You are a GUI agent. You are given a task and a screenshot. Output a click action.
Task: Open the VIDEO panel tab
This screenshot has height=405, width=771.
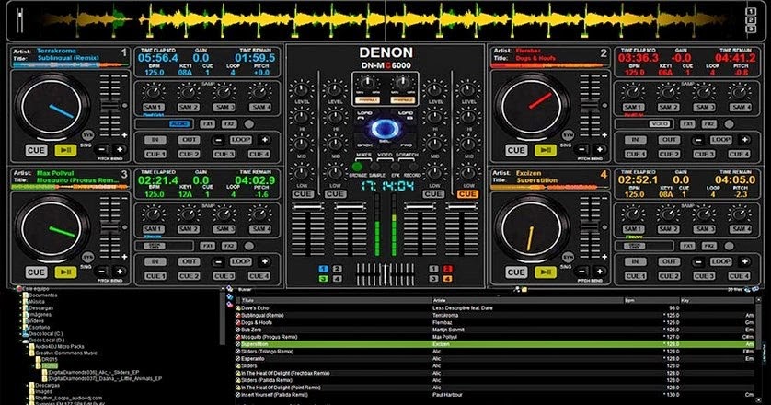[x=385, y=155]
